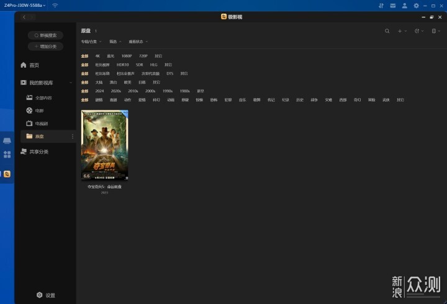The height and width of the screenshot is (304, 447).
Task: Filter by 蓝光 Blu-ray
Action: (x=111, y=56)
